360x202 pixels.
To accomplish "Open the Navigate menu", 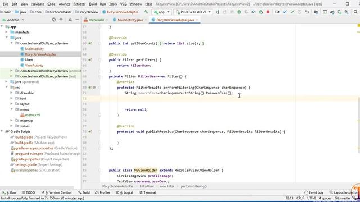I will (38, 4).
